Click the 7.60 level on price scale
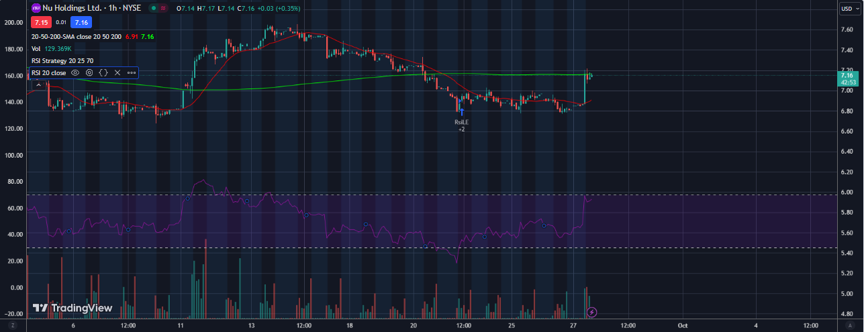Image resolution: width=864 pixels, height=332 pixels. (847, 30)
